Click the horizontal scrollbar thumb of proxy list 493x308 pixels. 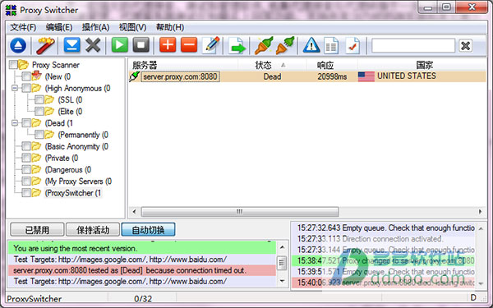coord(240,212)
